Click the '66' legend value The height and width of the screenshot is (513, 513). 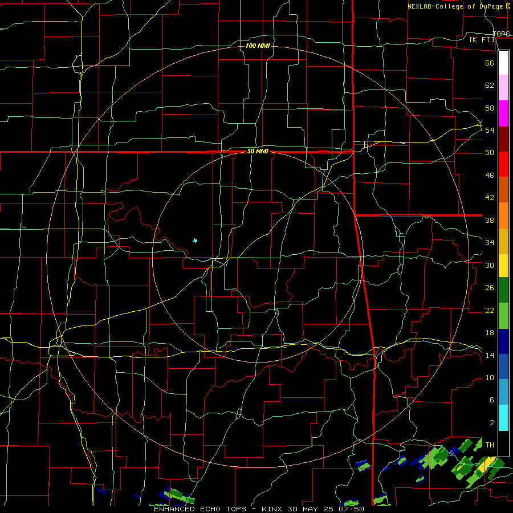coord(490,63)
